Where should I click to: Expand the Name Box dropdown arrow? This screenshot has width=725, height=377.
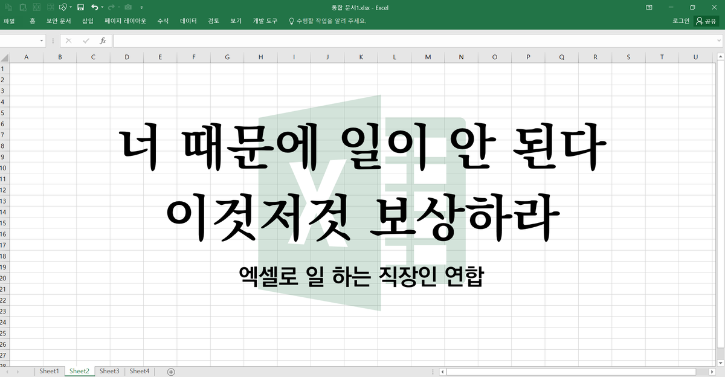click(42, 40)
